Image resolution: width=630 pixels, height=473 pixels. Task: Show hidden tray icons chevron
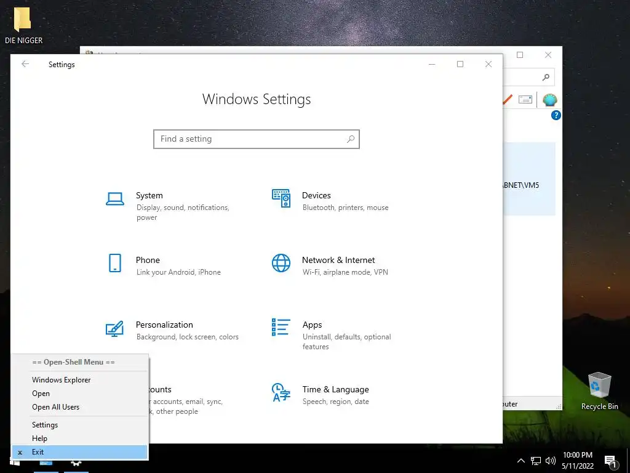(x=520, y=461)
